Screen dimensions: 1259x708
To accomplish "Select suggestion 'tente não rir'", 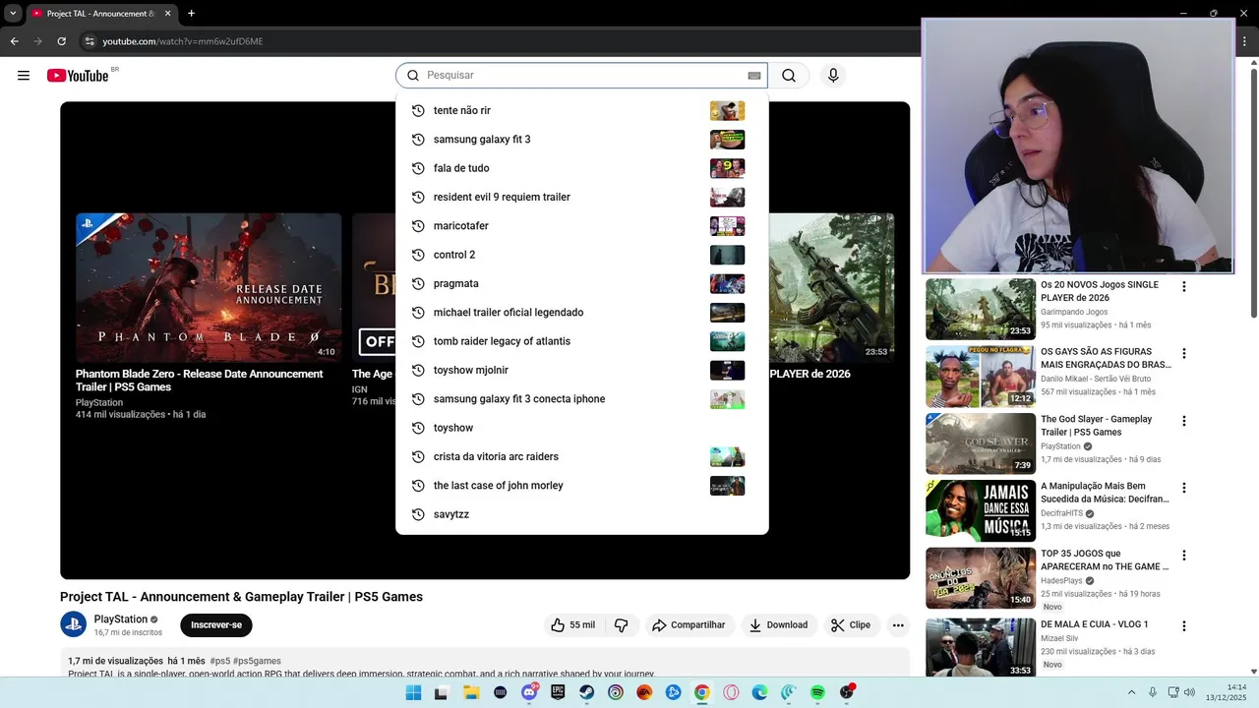I will [x=581, y=110].
